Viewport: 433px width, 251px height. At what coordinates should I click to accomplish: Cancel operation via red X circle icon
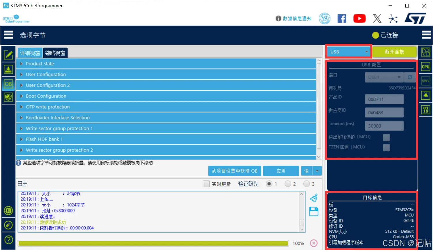click(314, 243)
